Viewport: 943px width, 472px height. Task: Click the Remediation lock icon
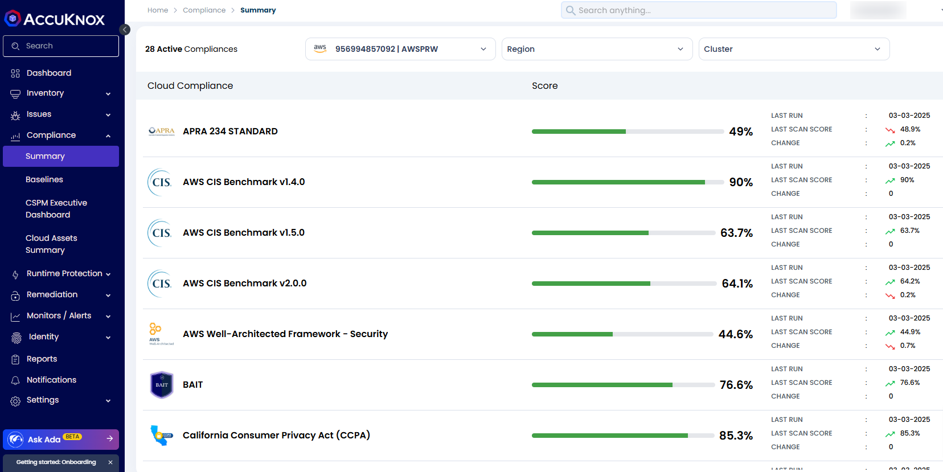click(x=15, y=295)
